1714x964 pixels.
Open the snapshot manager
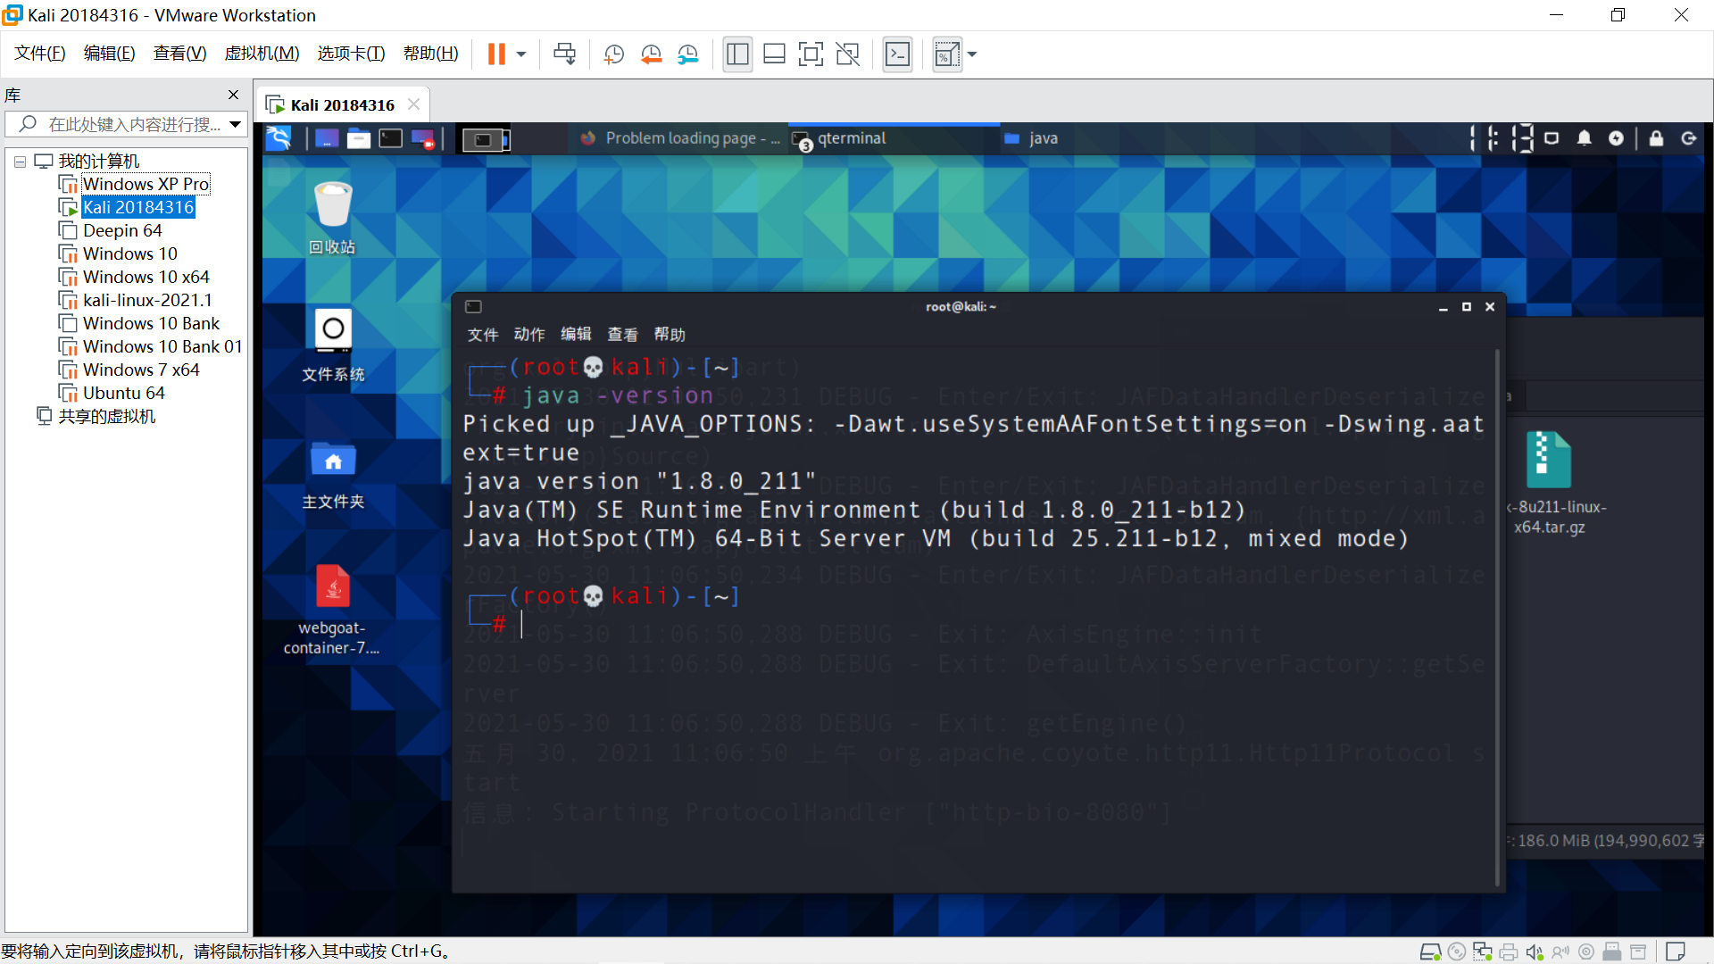click(687, 54)
